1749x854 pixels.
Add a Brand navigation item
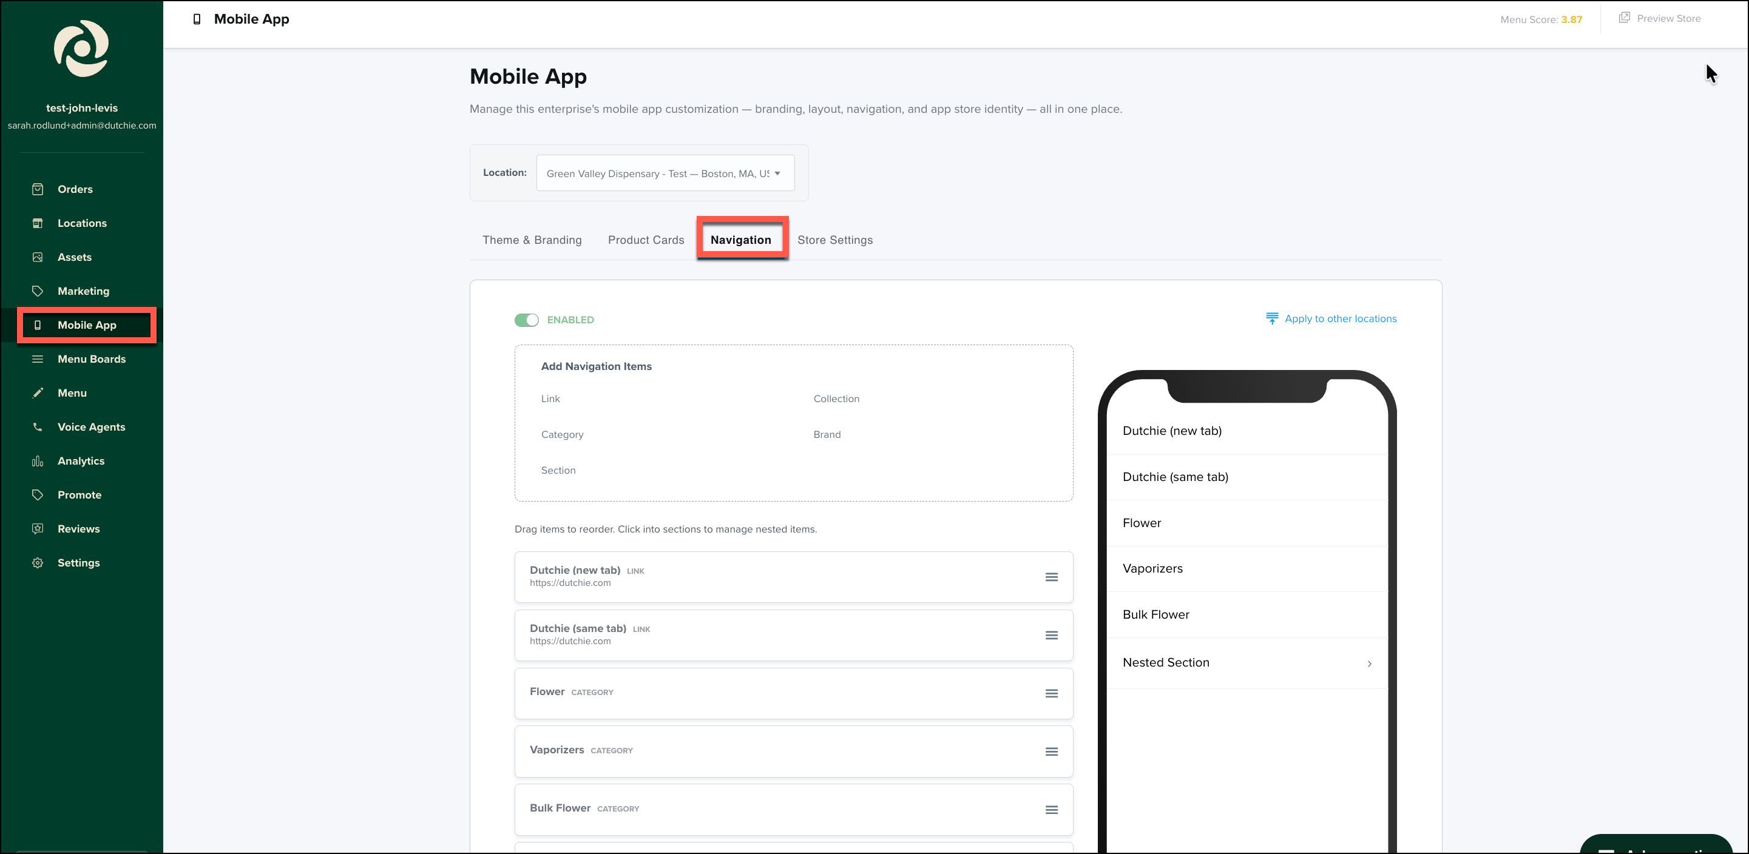[827, 434]
